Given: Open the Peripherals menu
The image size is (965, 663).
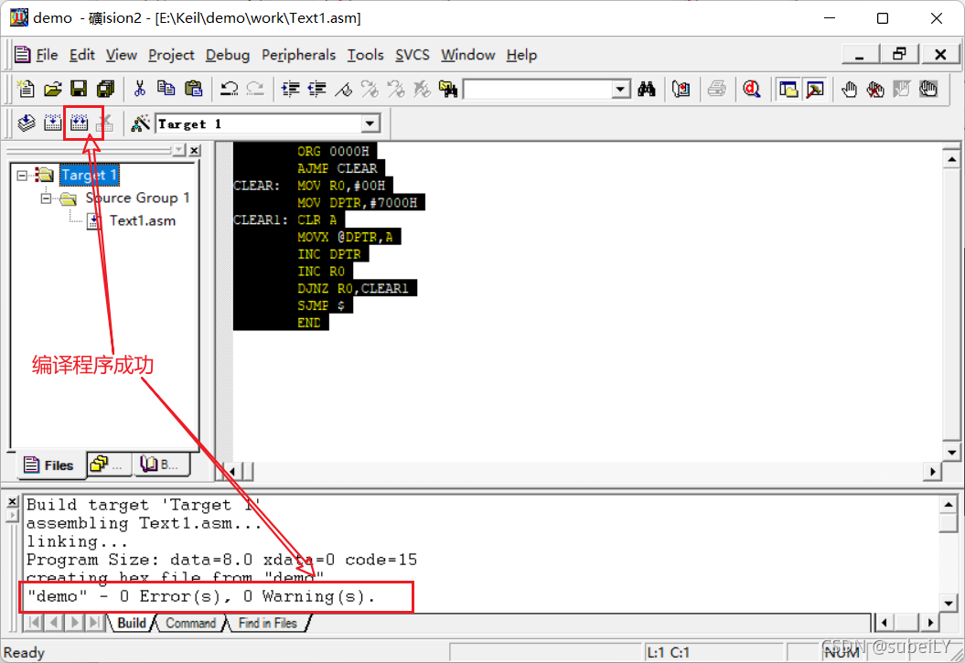Looking at the screenshot, I should point(298,56).
